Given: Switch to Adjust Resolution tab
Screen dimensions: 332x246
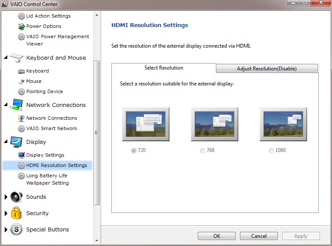Looking at the screenshot, I should (267, 69).
